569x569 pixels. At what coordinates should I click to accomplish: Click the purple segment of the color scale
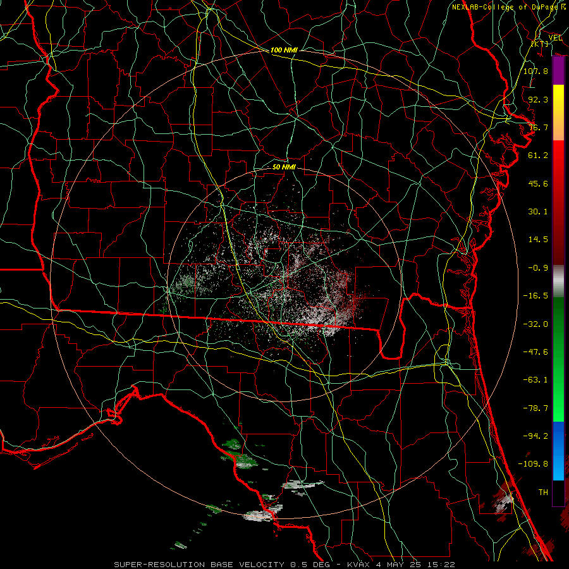pyautogui.click(x=558, y=71)
